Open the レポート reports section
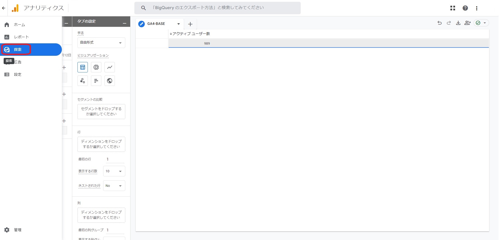 click(x=31, y=37)
